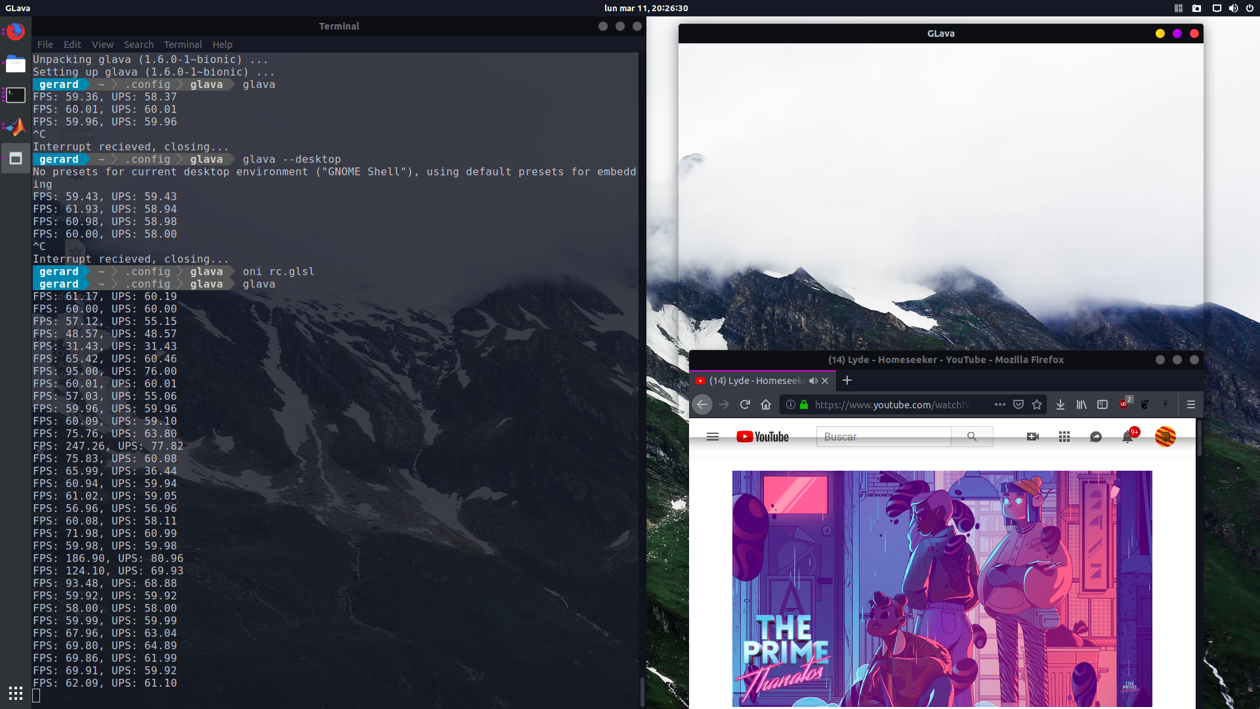The height and width of the screenshot is (709, 1260).
Task: Bookmark the page using the star icon
Action: 1037,404
